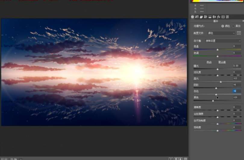Screen dimensions: 244x160
Task: Click the 高光 highlights slider handle
Action: click(221, 82)
